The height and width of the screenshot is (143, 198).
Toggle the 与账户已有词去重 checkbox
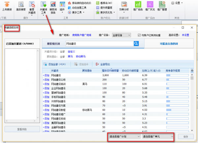pyautogui.click(x=139, y=35)
